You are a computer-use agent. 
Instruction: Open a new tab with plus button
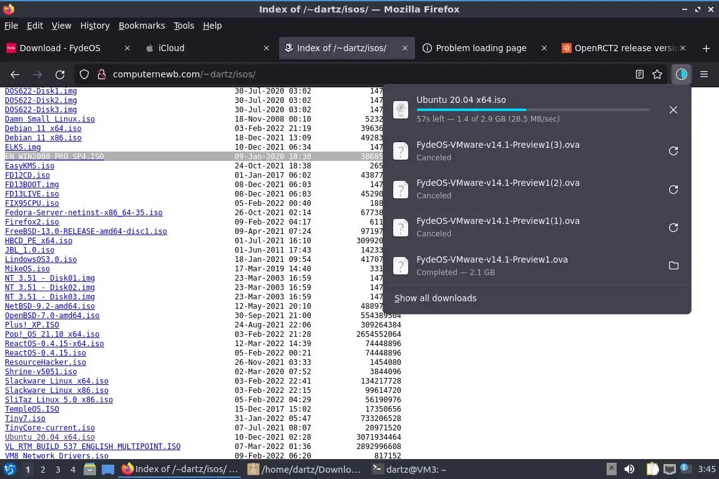click(706, 48)
